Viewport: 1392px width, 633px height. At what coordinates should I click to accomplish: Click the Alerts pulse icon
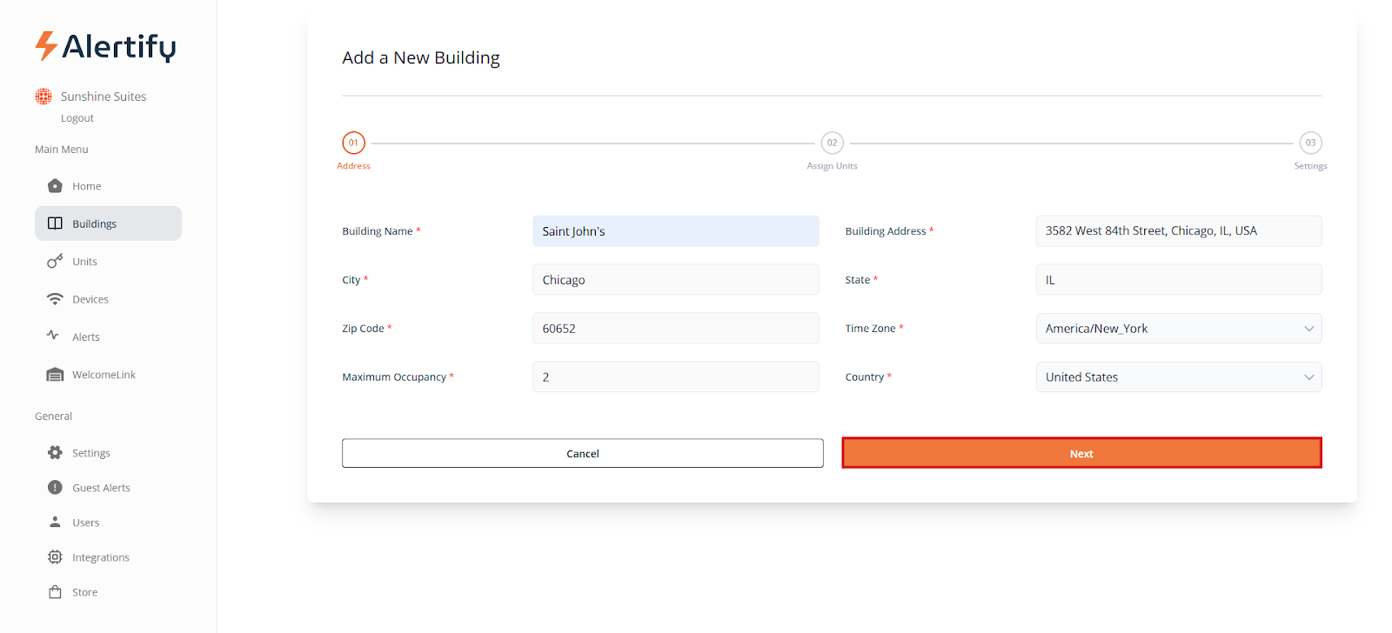53,336
